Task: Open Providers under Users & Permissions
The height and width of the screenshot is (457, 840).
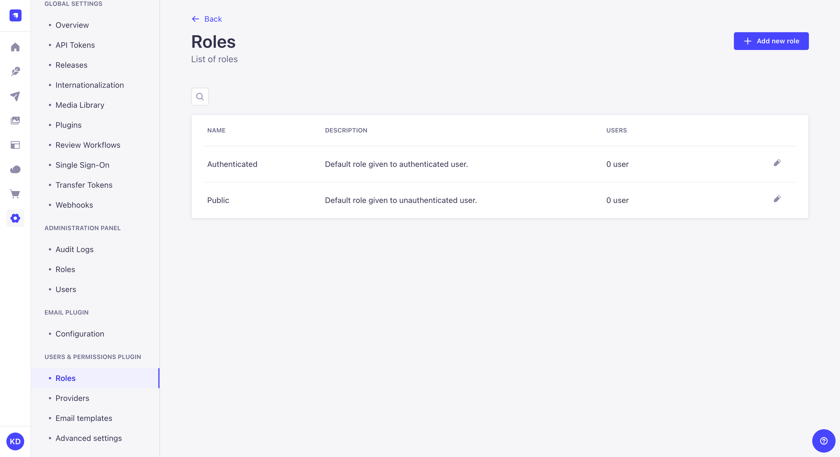Action: point(72,398)
